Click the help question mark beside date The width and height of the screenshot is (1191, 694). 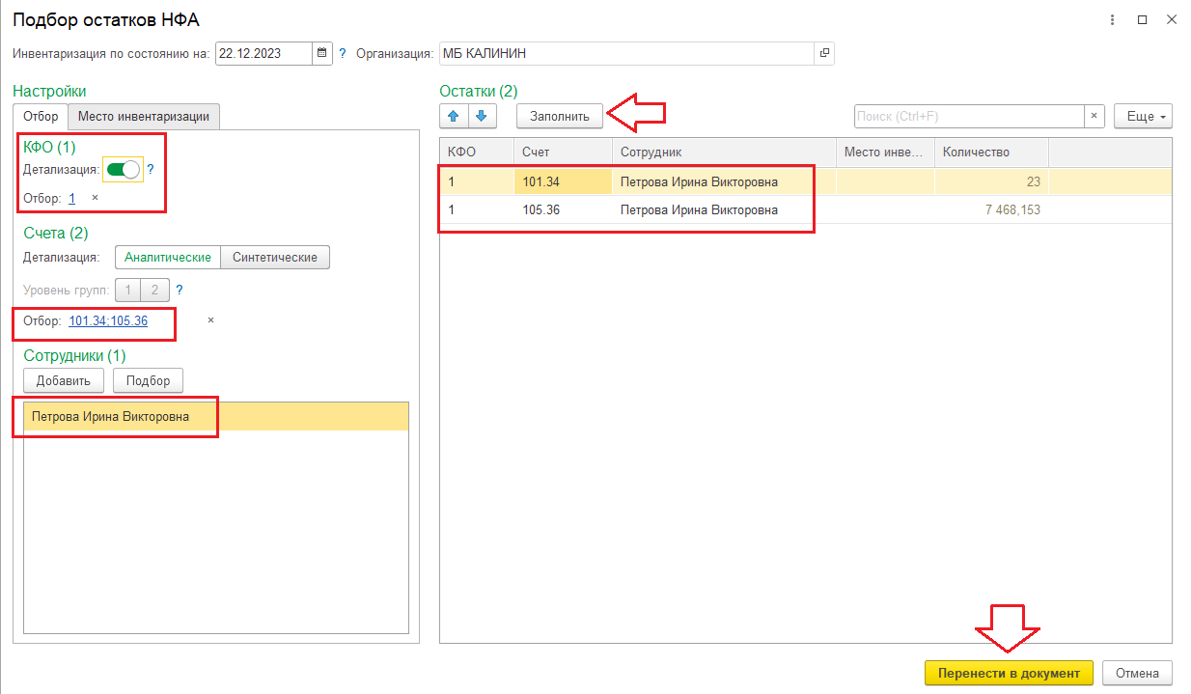pyautogui.click(x=342, y=54)
